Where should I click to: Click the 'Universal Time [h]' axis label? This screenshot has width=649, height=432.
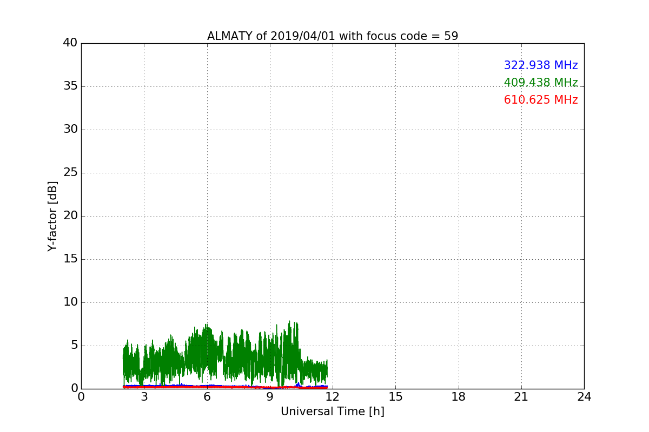coord(333,411)
